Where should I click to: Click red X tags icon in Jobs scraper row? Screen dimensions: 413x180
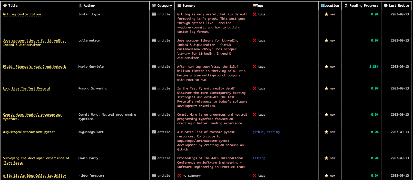click(x=254, y=41)
